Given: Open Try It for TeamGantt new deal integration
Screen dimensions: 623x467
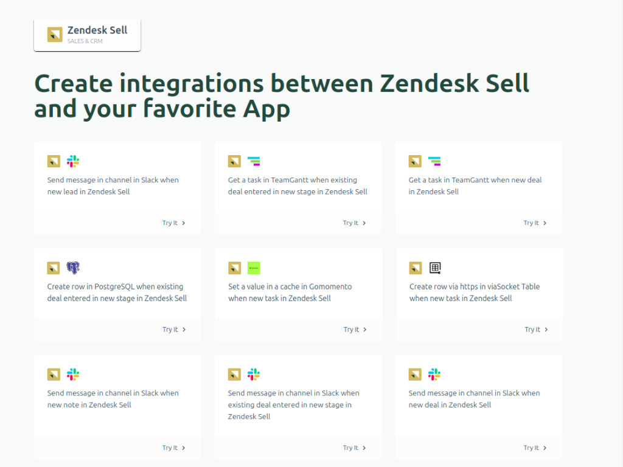Looking at the screenshot, I should [535, 223].
